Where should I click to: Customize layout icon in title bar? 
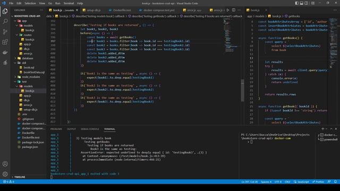coord(313,3)
